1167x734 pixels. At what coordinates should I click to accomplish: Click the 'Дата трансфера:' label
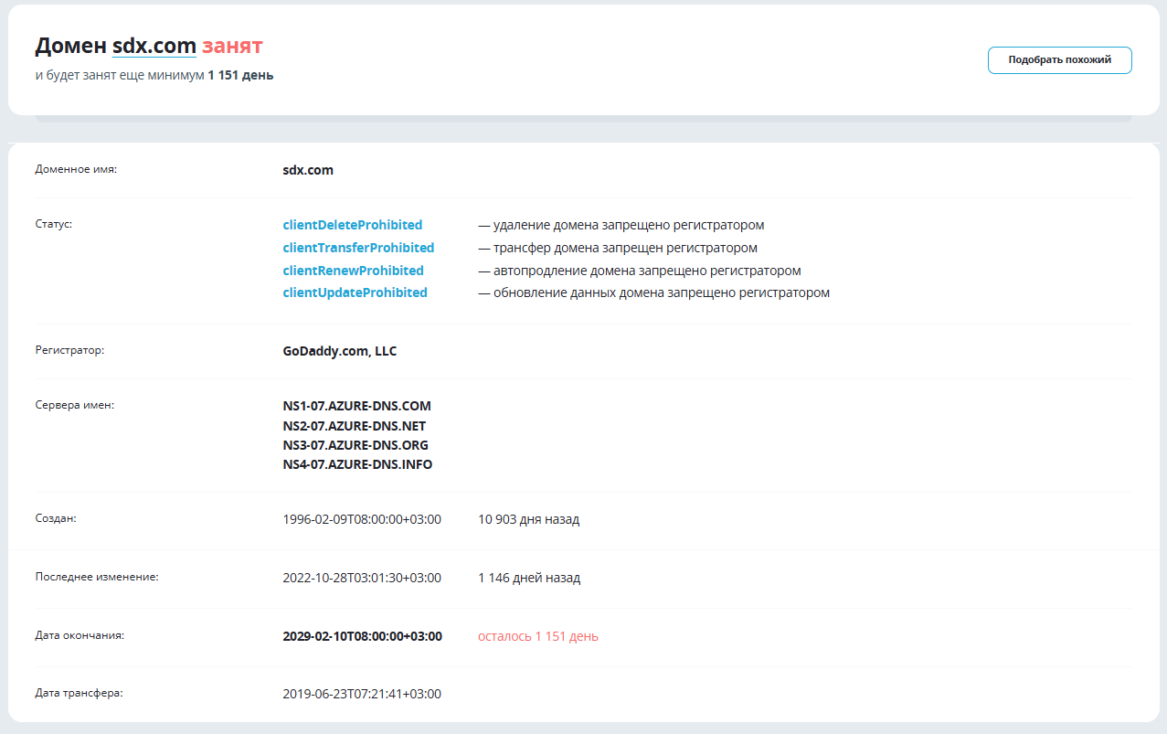click(79, 693)
